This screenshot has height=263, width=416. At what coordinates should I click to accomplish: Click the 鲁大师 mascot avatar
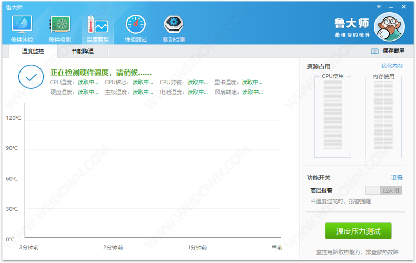[x=389, y=27]
